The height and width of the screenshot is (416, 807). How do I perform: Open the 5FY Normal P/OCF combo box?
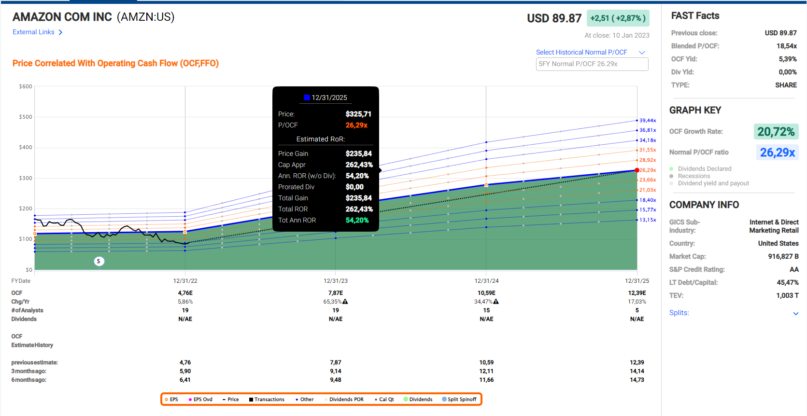point(592,64)
